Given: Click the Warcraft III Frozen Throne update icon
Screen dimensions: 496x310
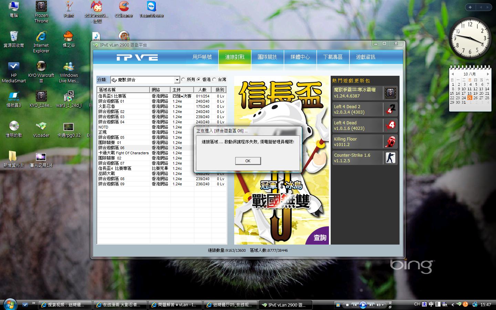Looking at the screenshot, I should click(x=390, y=93).
